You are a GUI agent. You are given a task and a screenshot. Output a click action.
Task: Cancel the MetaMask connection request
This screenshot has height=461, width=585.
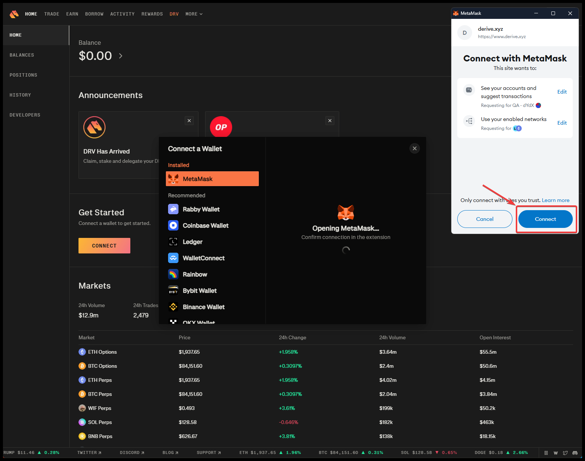[x=485, y=219]
